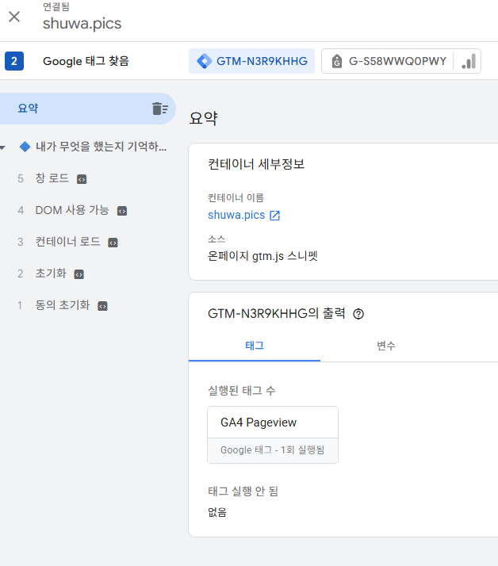Open help icon next to GTM-N3R9KHHG의 출력

[358, 314]
